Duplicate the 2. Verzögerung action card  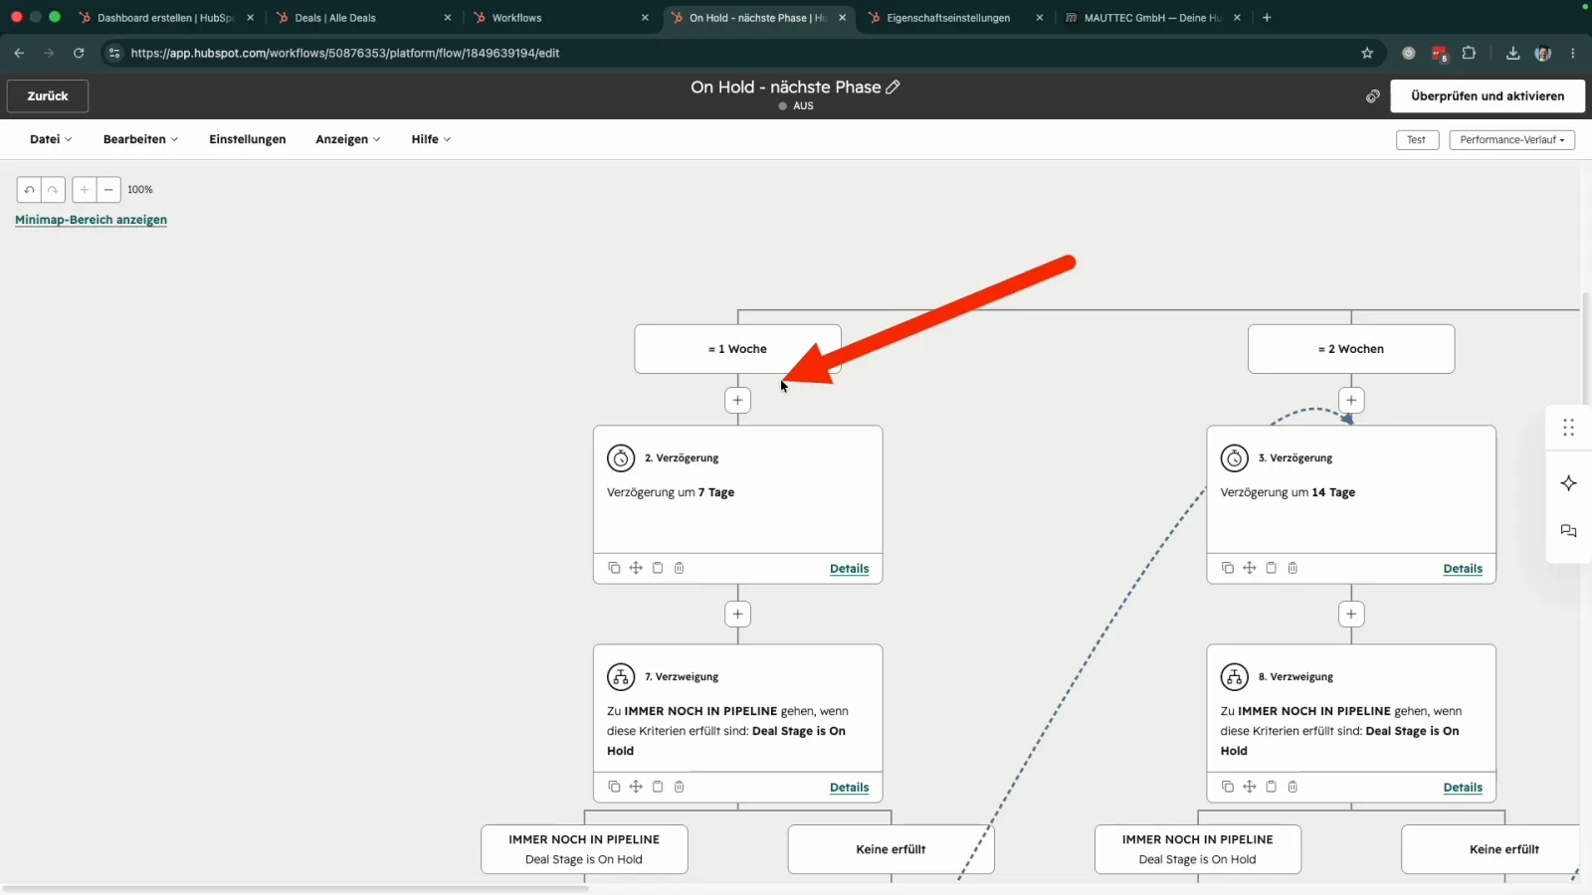click(614, 568)
